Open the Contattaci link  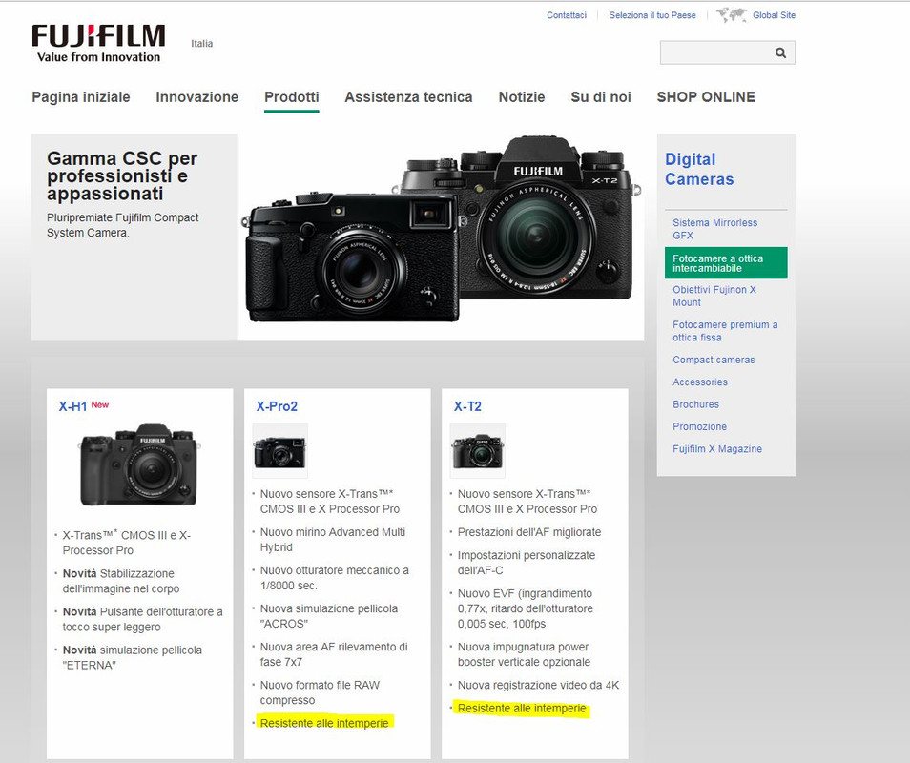click(x=567, y=15)
